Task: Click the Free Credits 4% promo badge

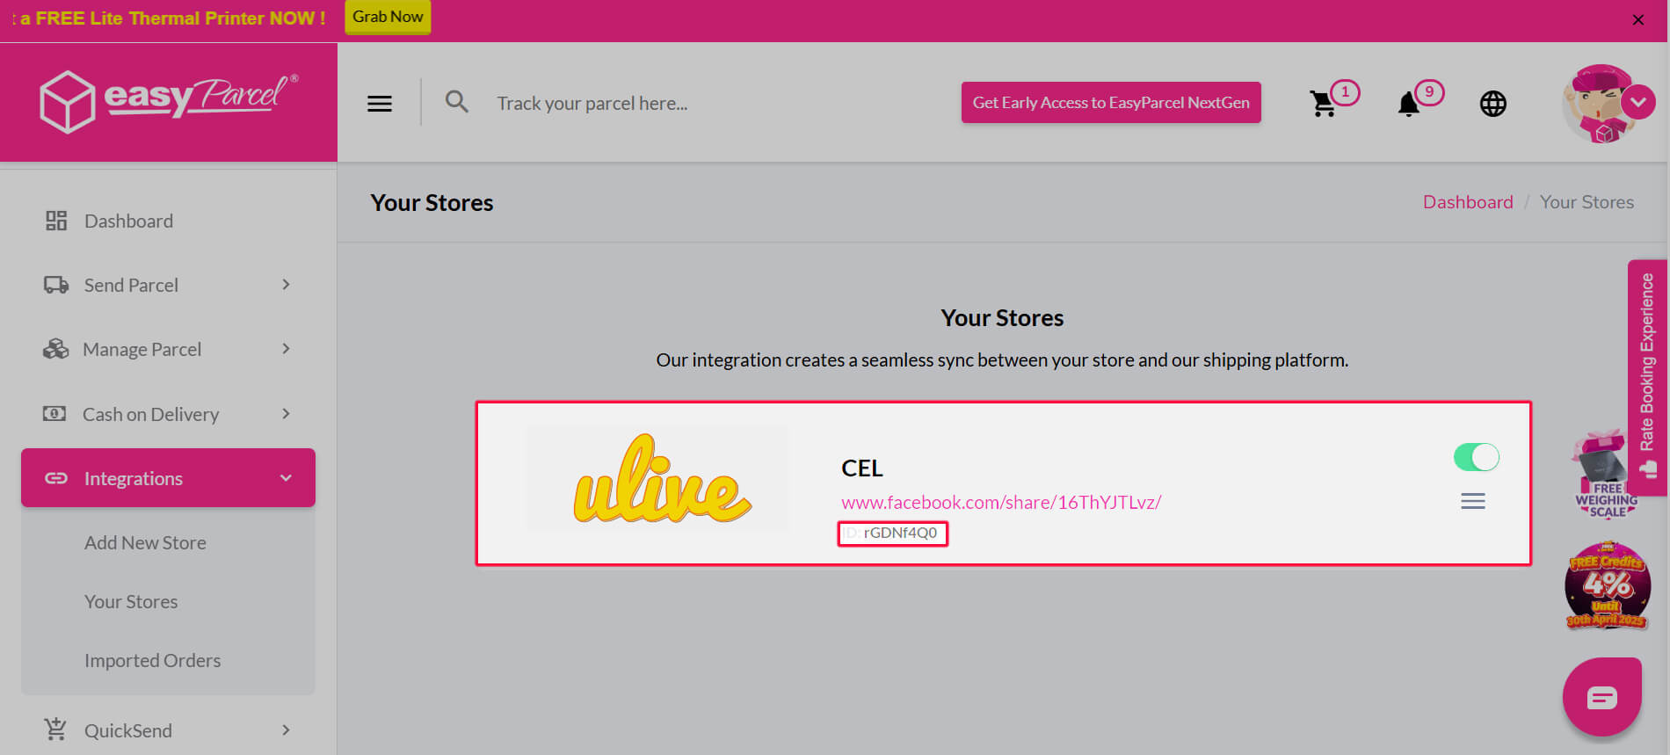Action: [1607, 585]
